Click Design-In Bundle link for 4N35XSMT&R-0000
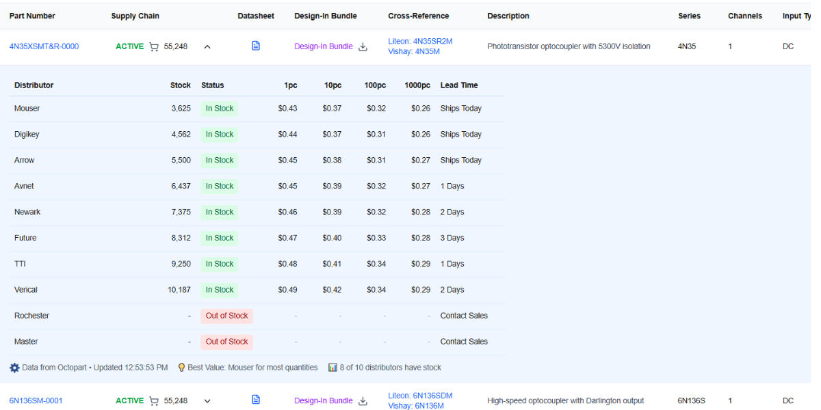The width and height of the screenshot is (821, 410). click(x=324, y=46)
